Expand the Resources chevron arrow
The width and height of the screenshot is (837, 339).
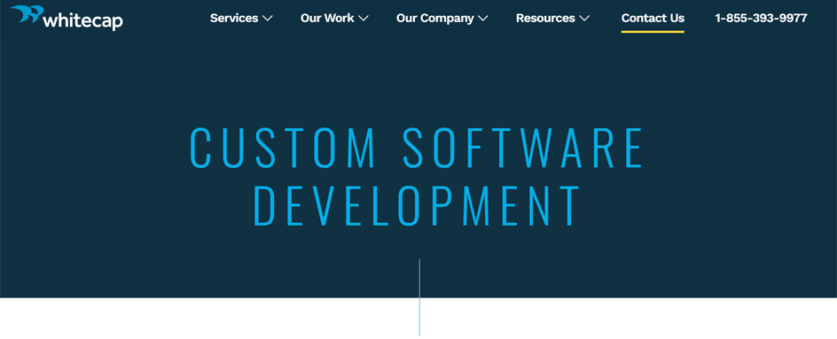(584, 19)
